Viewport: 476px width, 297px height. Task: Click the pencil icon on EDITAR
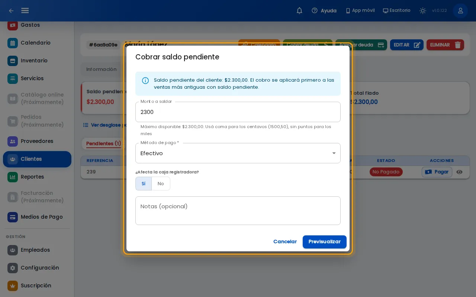[x=417, y=45]
